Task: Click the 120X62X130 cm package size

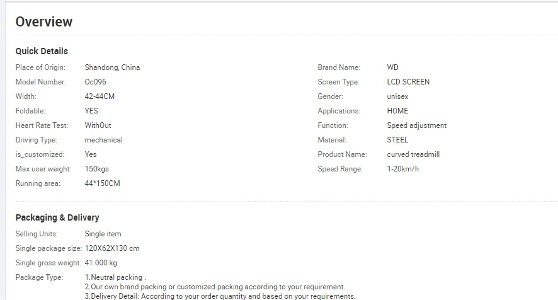Action: [x=112, y=248]
